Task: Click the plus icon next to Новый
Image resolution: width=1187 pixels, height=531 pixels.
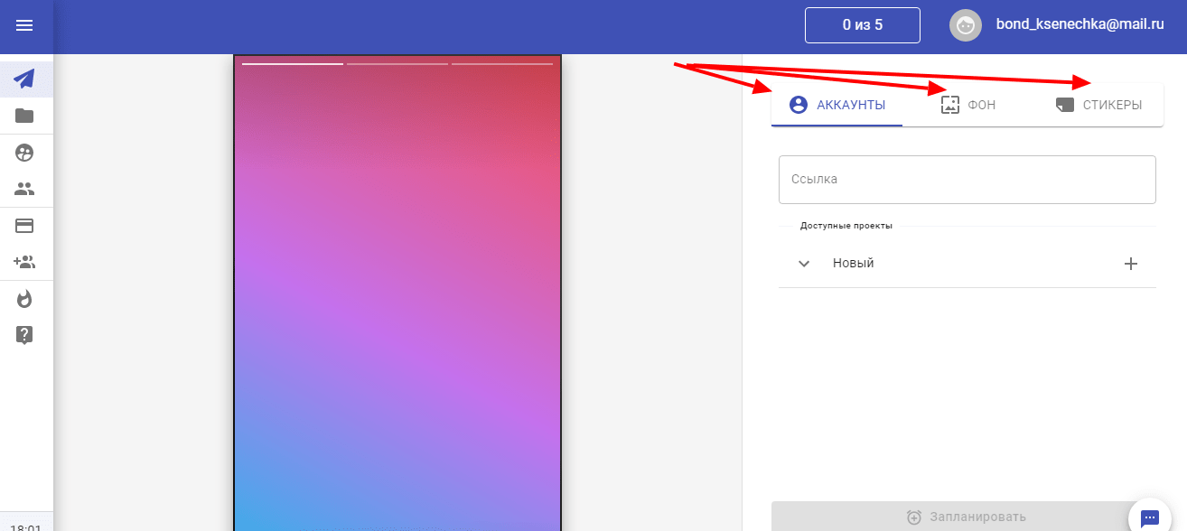Action: 1130,264
